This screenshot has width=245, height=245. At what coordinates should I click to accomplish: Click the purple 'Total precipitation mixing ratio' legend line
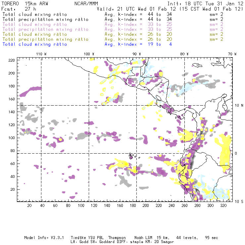tap(45, 29)
